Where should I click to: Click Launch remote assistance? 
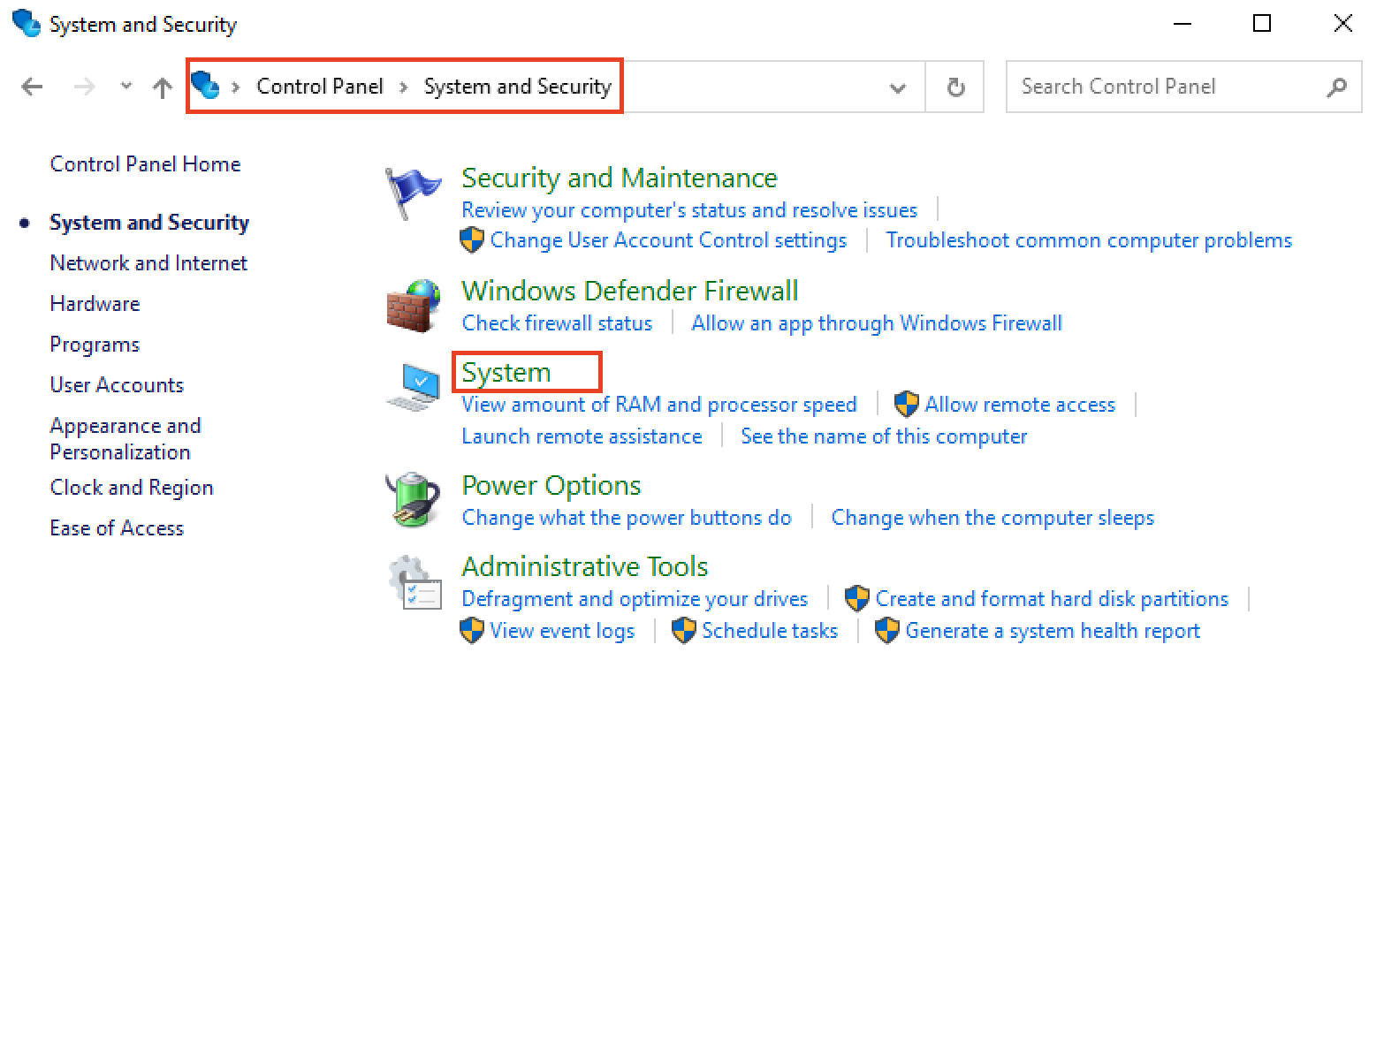coord(582,436)
